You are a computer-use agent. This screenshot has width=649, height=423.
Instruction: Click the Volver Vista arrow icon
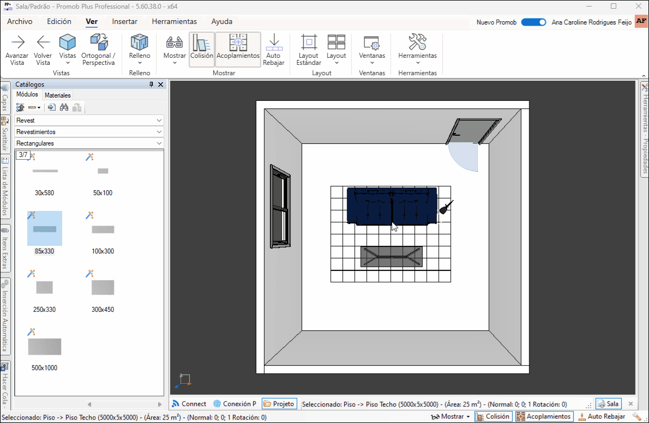tap(43, 42)
